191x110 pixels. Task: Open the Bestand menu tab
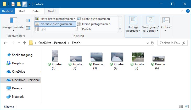point(7,11)
